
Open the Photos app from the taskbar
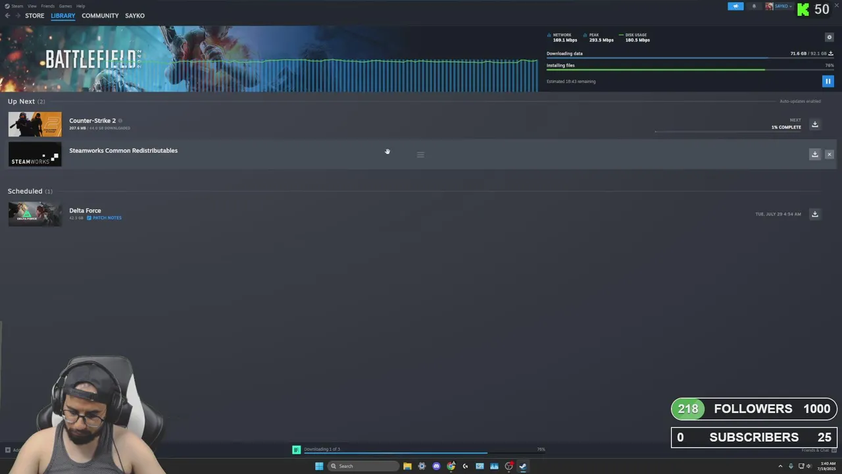494,466
